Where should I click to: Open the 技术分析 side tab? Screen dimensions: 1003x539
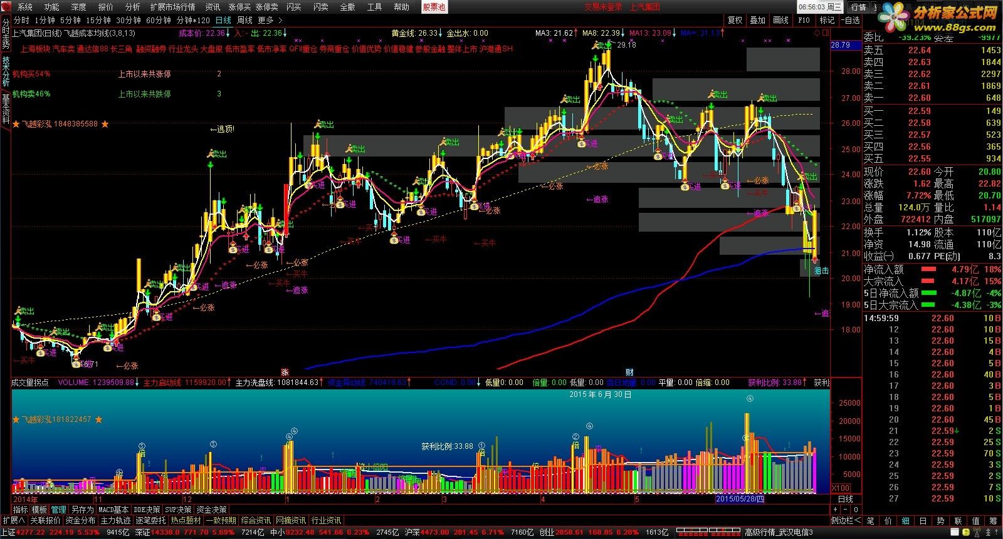coord(6,70)
